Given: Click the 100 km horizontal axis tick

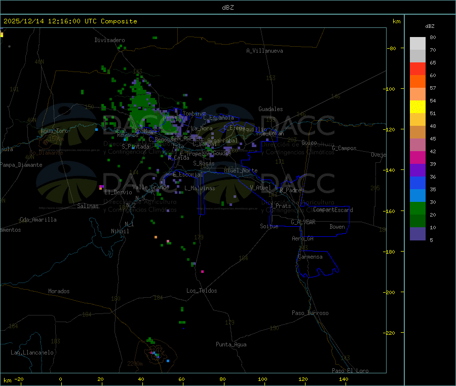Looking at the screenshot, I should [x=262, y=379].
